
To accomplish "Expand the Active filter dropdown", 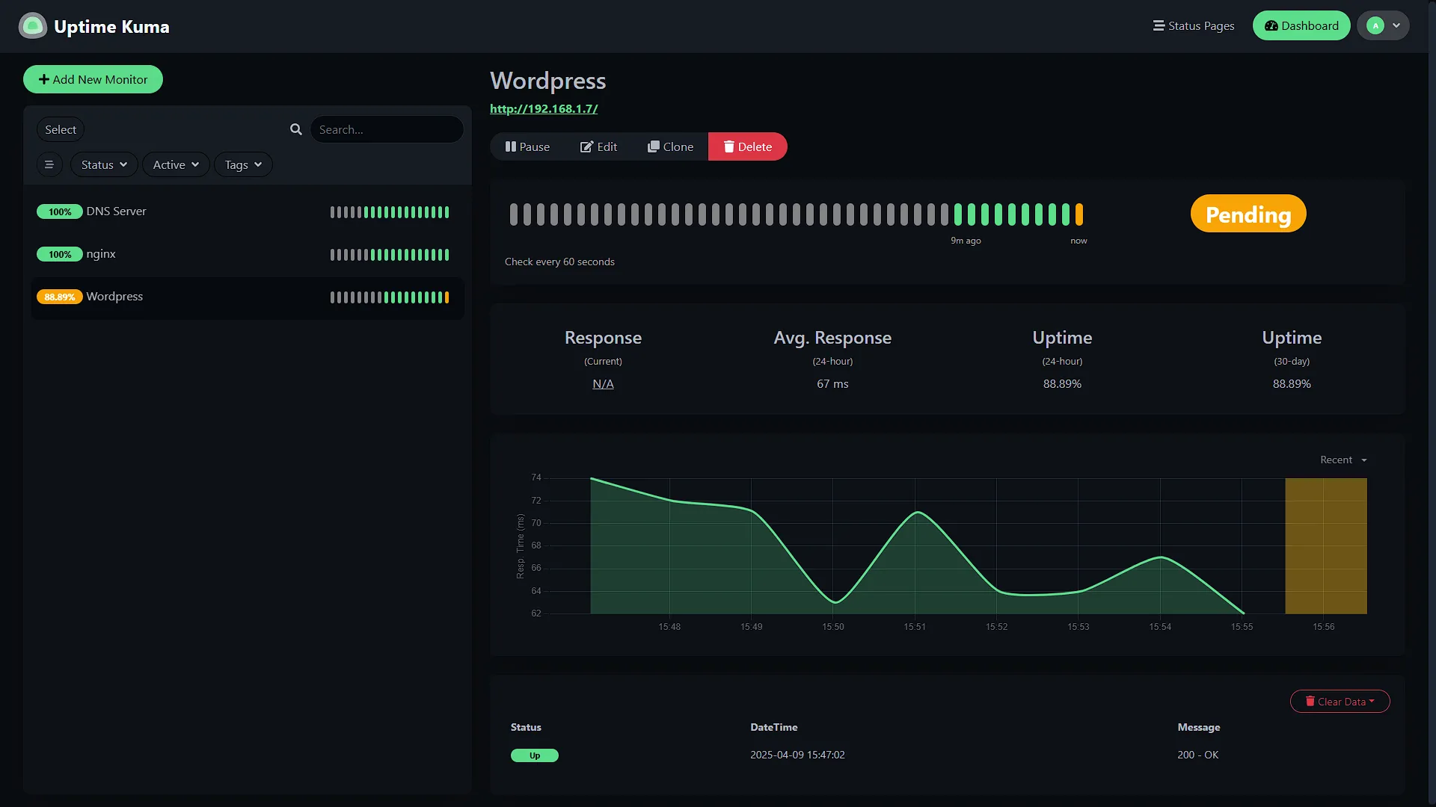I will (176, 164).
